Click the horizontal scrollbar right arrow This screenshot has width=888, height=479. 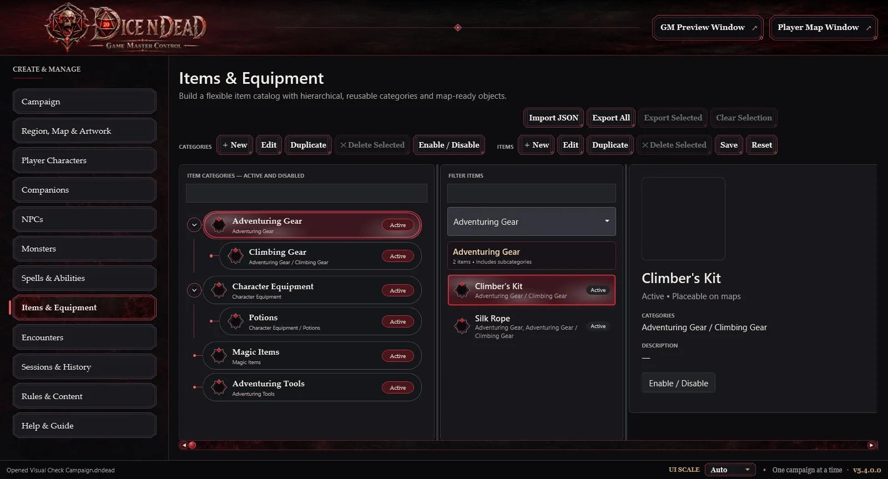(x=871, y=445)
